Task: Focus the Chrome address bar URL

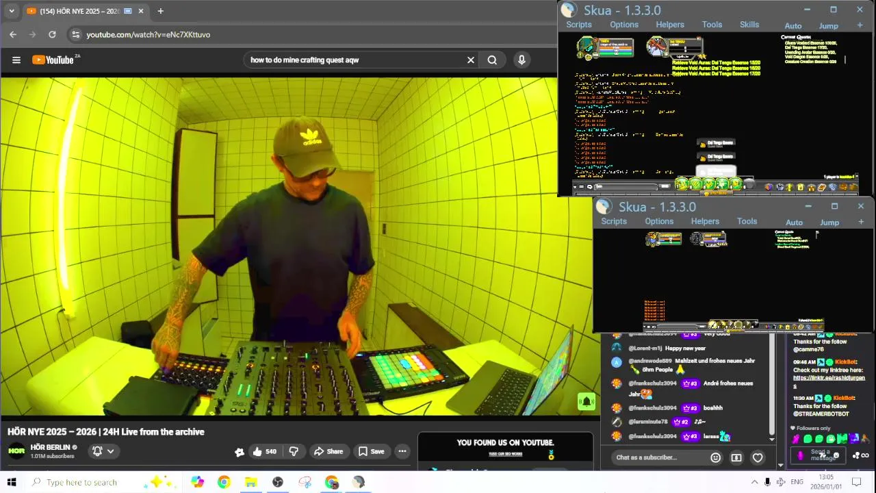Action: pos(149,34)
